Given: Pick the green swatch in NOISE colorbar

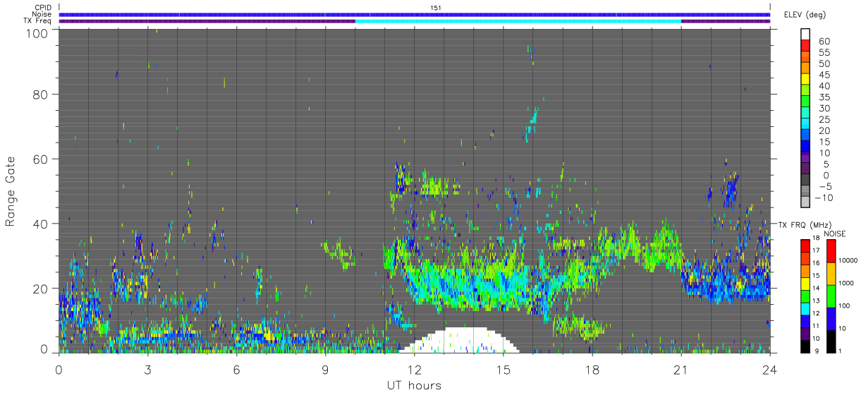Looking at the screenshot, I should pos(831,296).
